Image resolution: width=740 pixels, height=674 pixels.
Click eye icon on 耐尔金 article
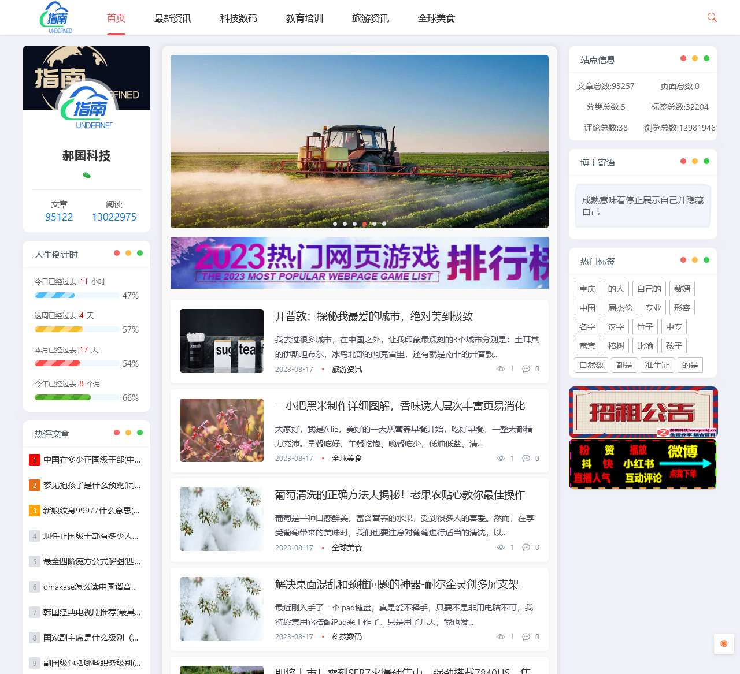tap(501, 637)
